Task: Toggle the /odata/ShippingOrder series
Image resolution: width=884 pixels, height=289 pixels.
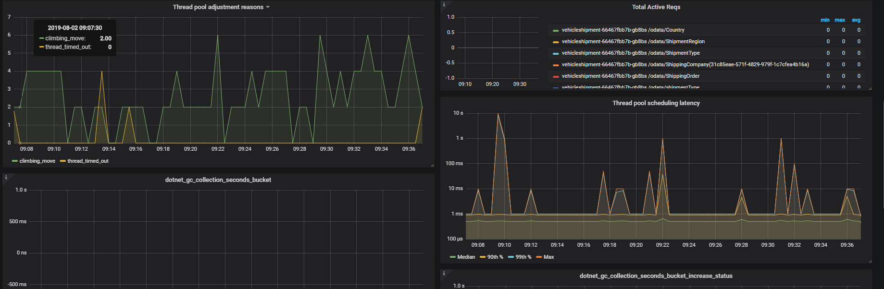Action: point(631,76)
